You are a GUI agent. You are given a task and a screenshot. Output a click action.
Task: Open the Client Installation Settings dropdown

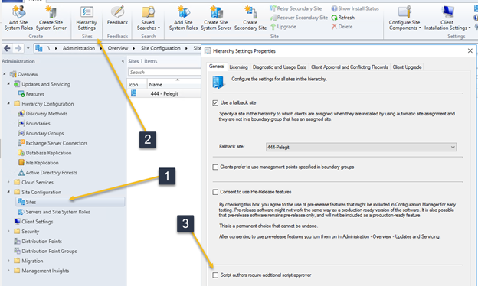(447, 18)
